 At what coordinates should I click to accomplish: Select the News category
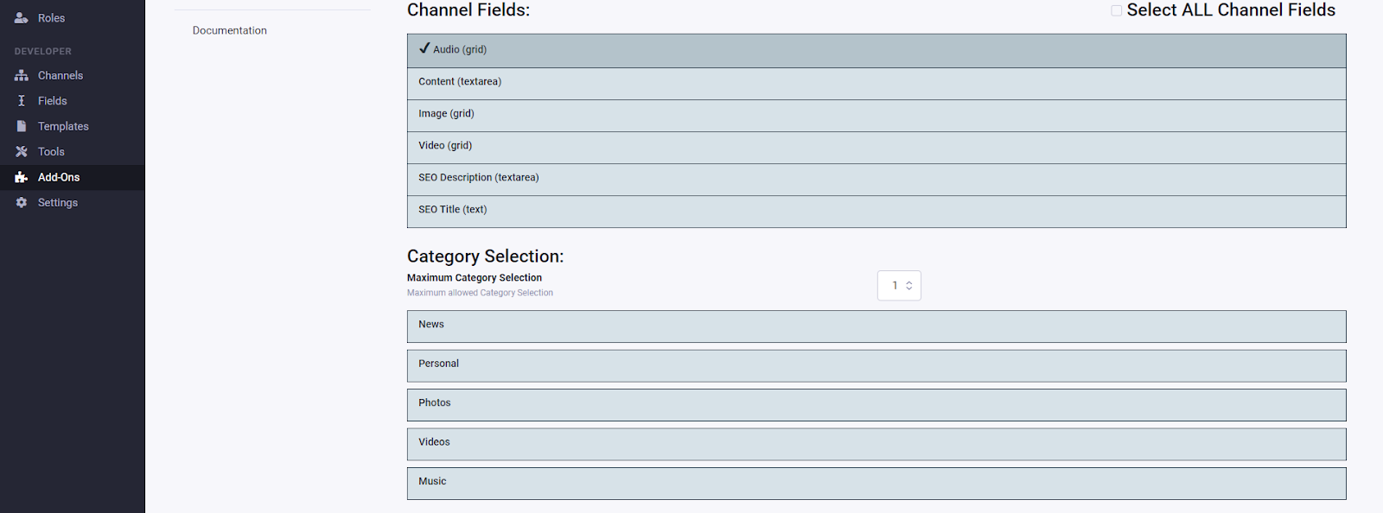tap(876, 326)
